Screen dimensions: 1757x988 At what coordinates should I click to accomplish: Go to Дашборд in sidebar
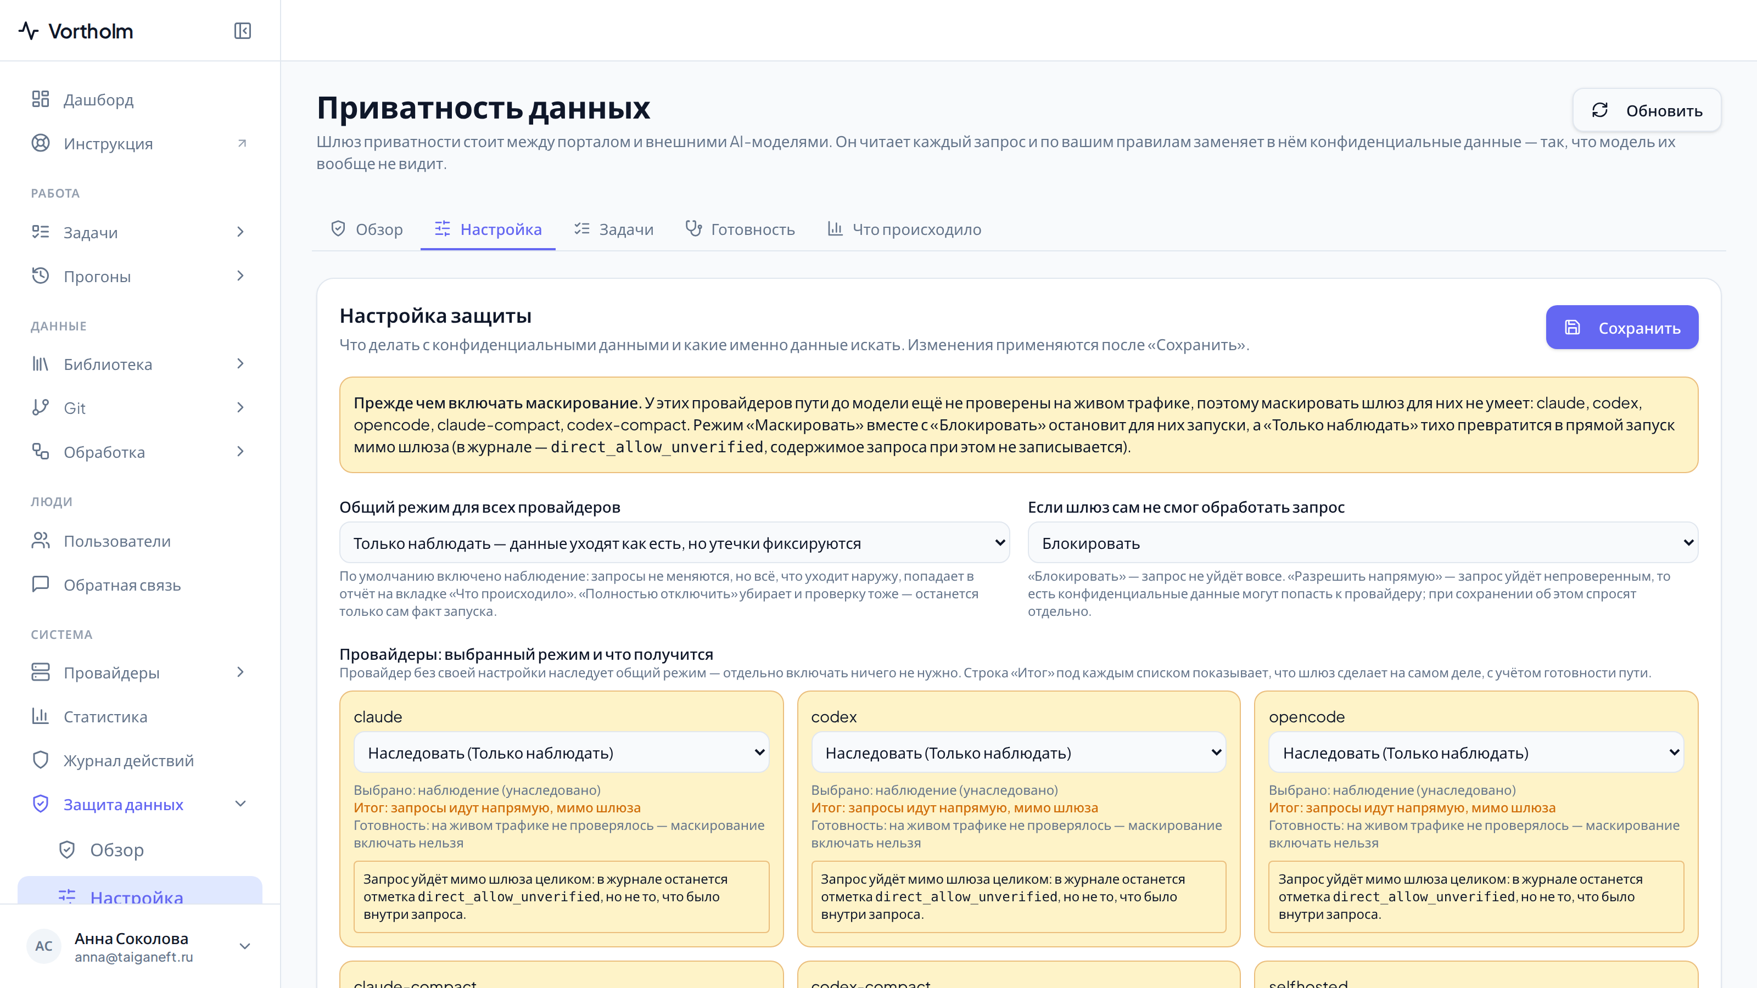(140, 99)
